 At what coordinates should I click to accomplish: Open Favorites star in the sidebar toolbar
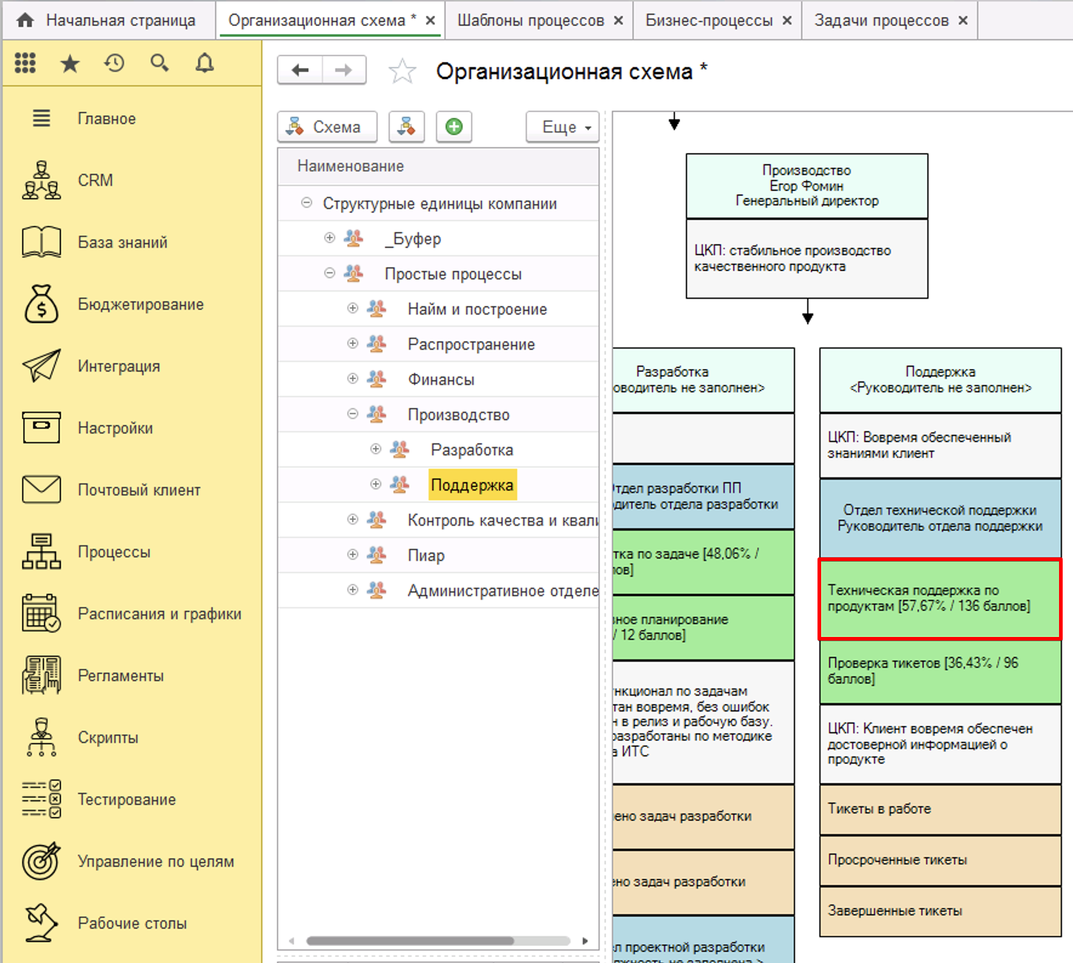click(70, 63)
